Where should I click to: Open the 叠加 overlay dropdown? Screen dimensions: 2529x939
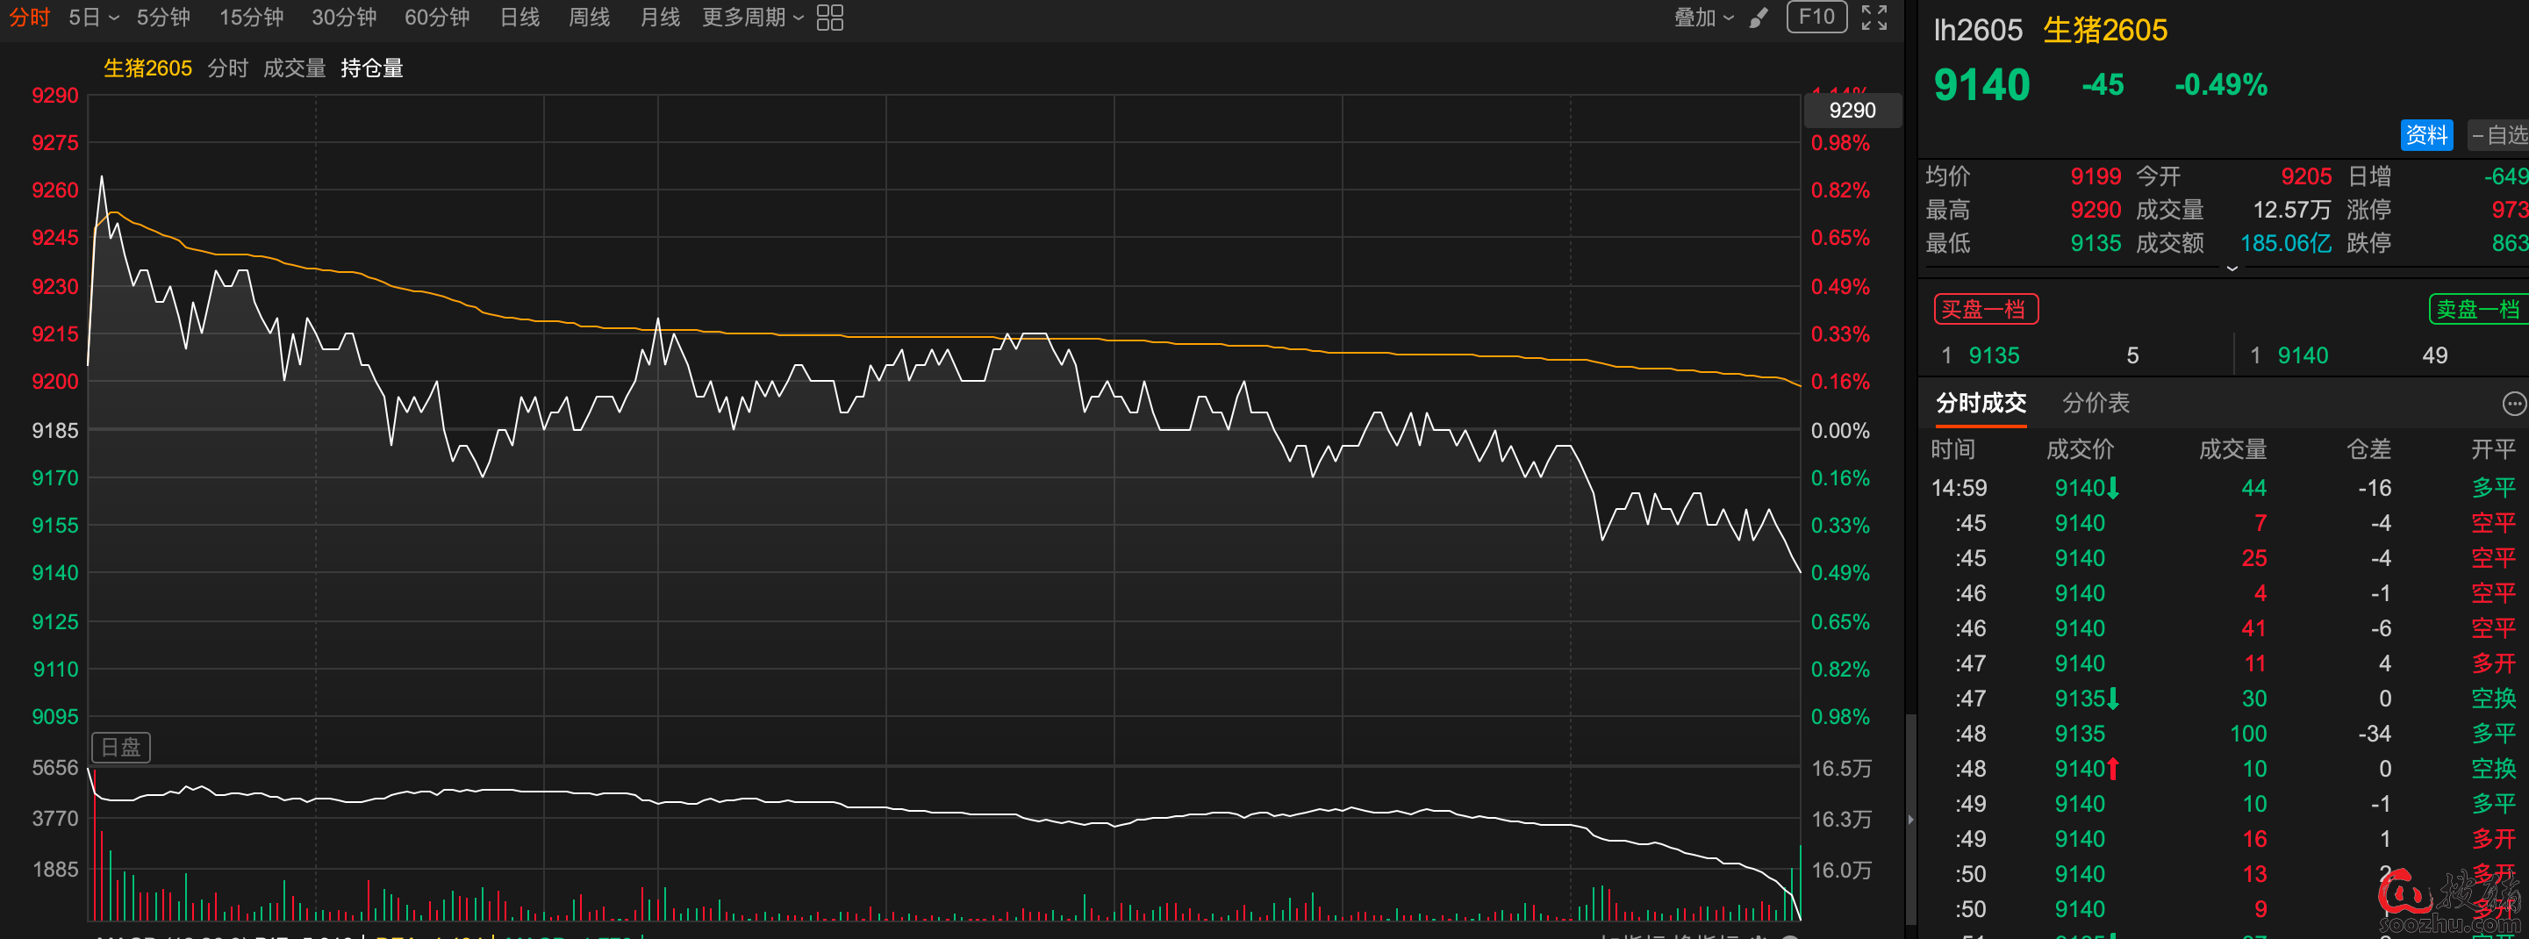[x=1703, y=18]
